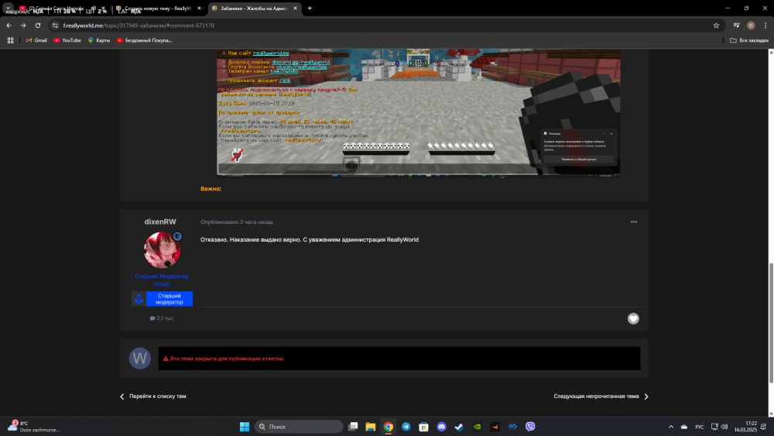Screen dimensions: 774x436
Task: Open the post options three-dot menu
Action: pos(634,222)
